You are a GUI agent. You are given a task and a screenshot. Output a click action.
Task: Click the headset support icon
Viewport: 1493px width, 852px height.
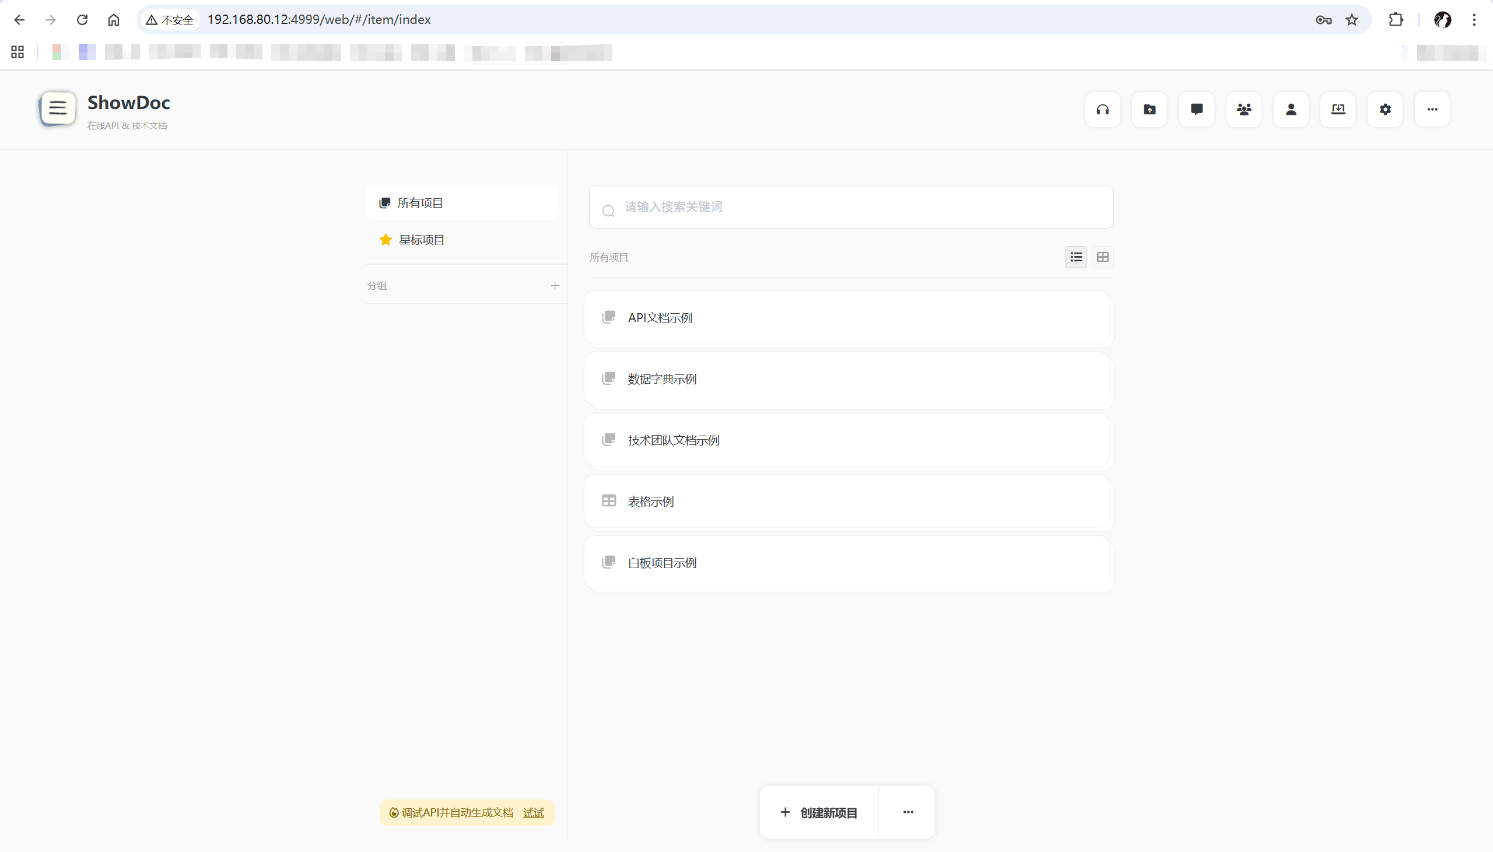click(x=1102, y=110)
